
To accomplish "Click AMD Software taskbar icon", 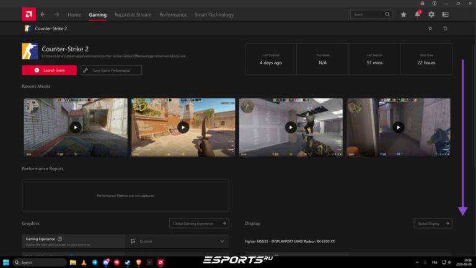I will click(x=161, y=262).
